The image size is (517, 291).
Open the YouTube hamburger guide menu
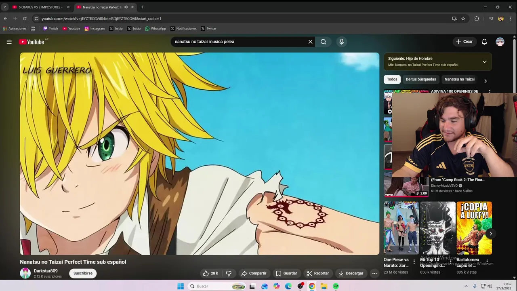9,42
